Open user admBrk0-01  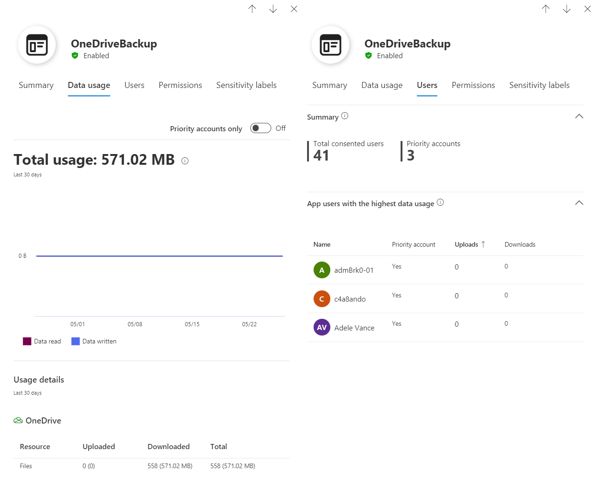pyautogui.click(x=354, y=270)
